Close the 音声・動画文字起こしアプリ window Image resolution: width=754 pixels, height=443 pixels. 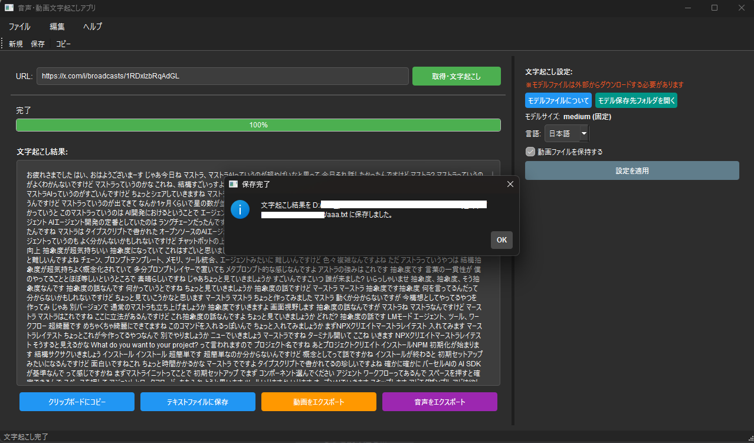click(741, 8)
